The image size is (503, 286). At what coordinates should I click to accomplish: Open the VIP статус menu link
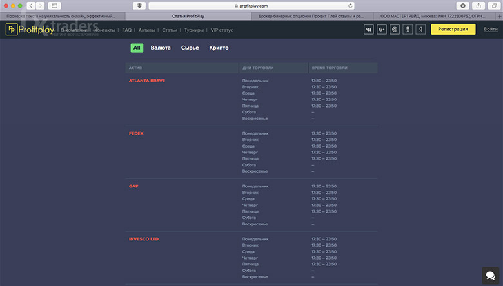click(222, 30)
